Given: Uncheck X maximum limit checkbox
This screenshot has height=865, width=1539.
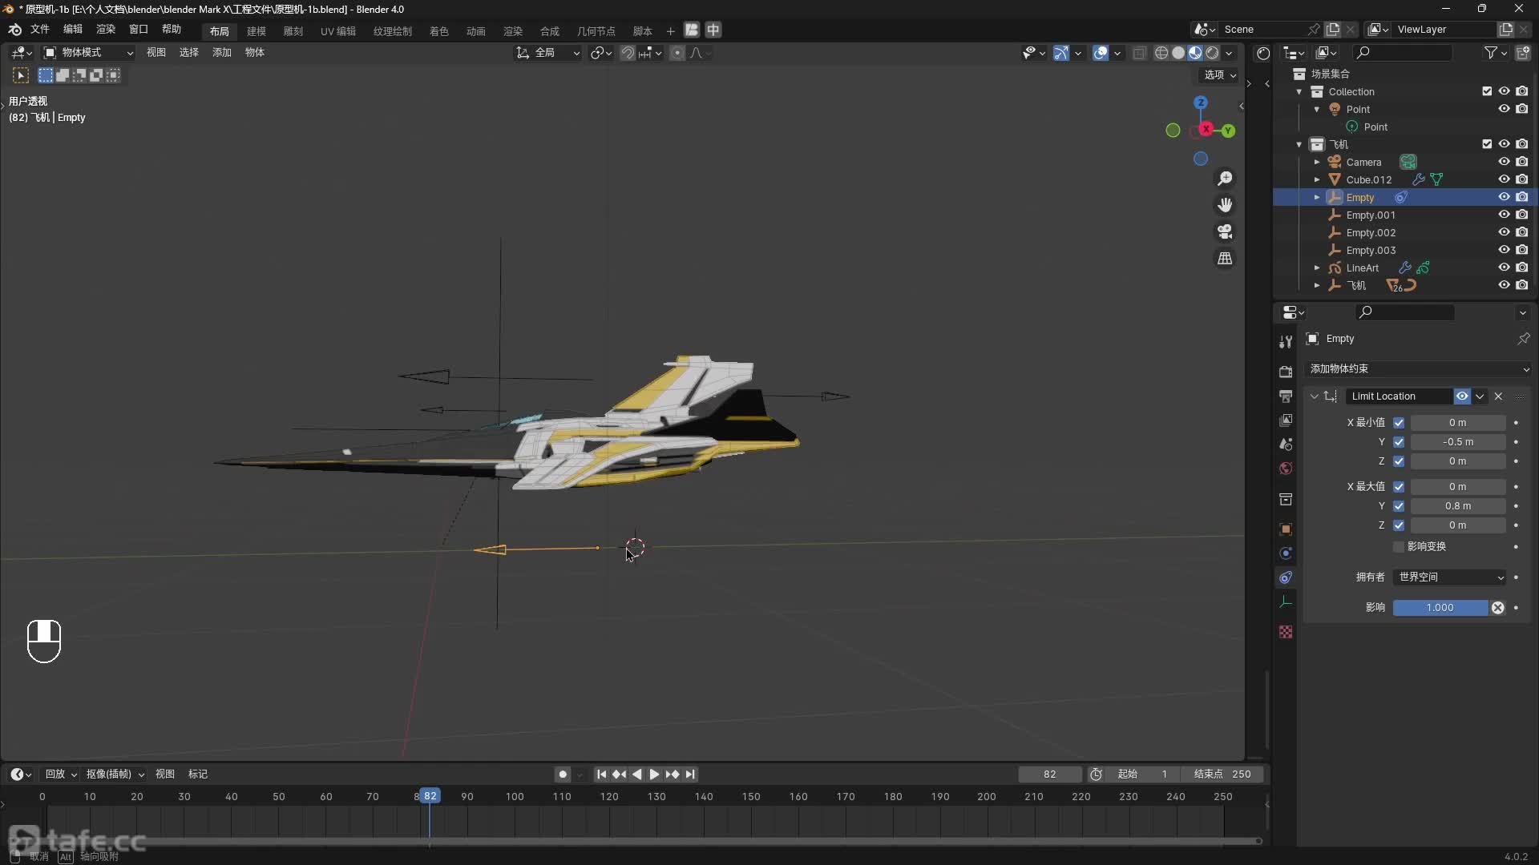Looking at the screenshot, I should [1399, 487].
